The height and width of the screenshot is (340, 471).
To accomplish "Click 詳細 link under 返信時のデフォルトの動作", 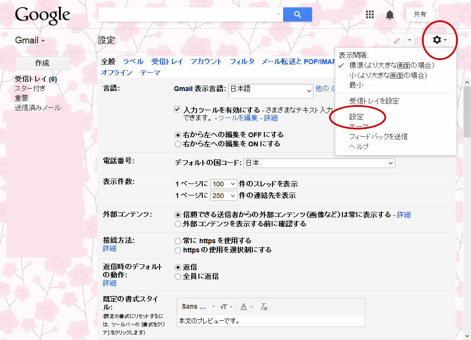I will 109,283.
